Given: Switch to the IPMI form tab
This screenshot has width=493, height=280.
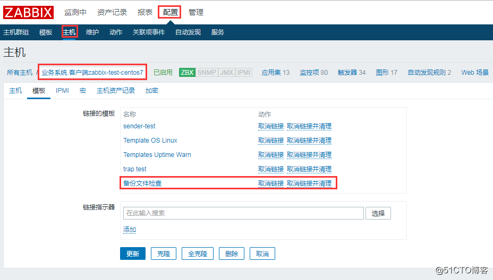Looking at the screenshot, I should pyautogui.click(x=62, y=91).
